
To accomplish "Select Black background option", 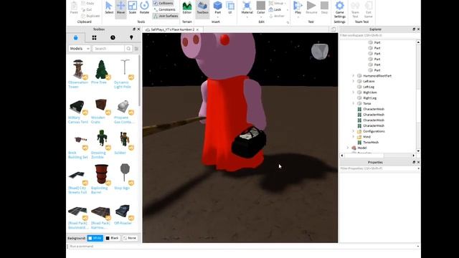I will click(x=112, y=238).
